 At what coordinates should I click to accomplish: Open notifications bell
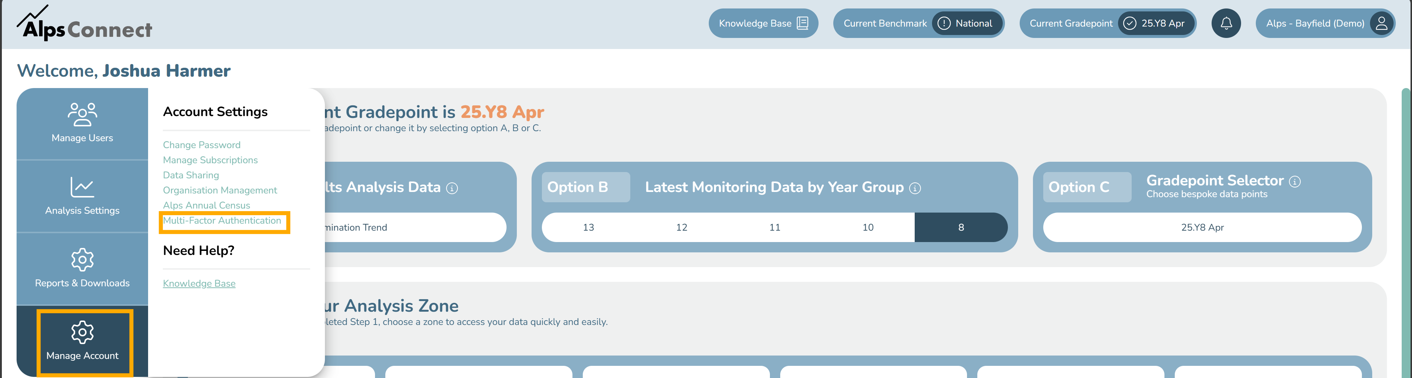coord(1226,24)
